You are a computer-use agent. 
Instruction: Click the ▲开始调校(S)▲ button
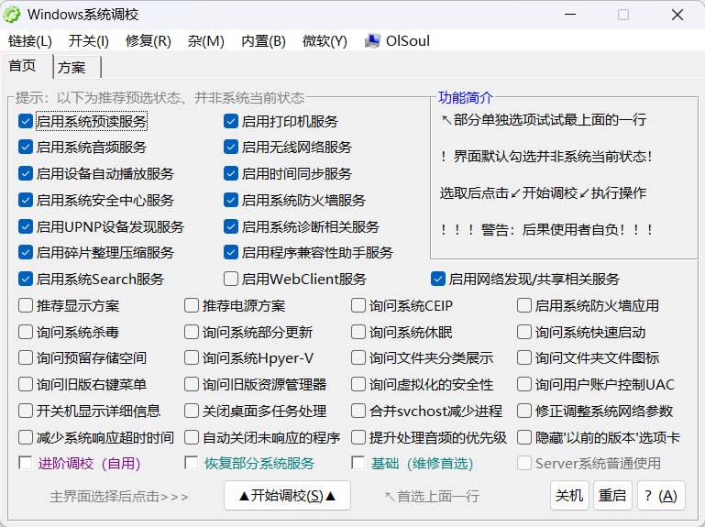point(287,496)
